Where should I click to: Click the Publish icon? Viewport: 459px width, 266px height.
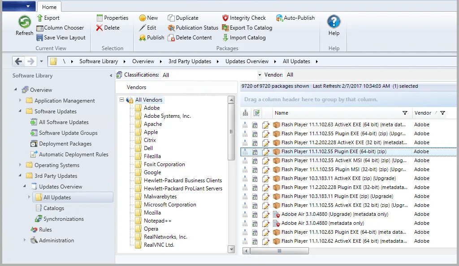142,38
